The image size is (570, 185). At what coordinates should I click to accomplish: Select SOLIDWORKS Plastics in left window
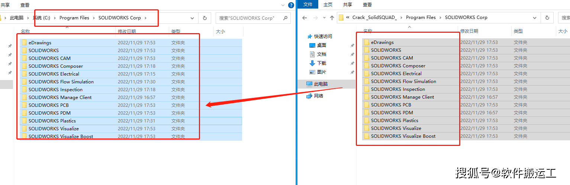[130, 121]
